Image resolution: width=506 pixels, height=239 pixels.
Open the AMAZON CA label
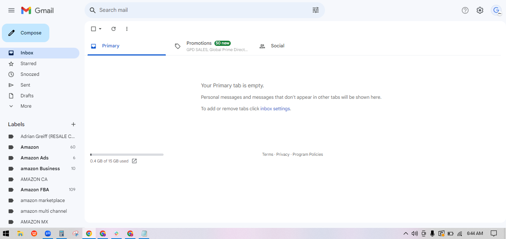(40, 179)
